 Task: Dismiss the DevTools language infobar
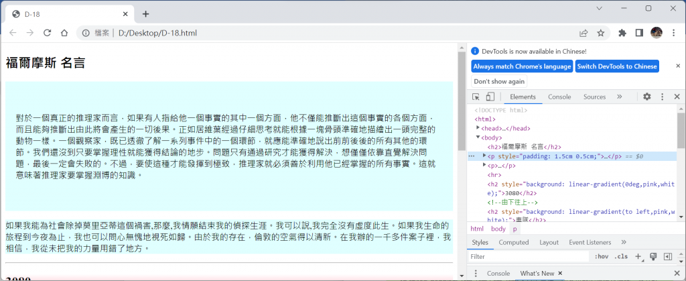(678, 66)
